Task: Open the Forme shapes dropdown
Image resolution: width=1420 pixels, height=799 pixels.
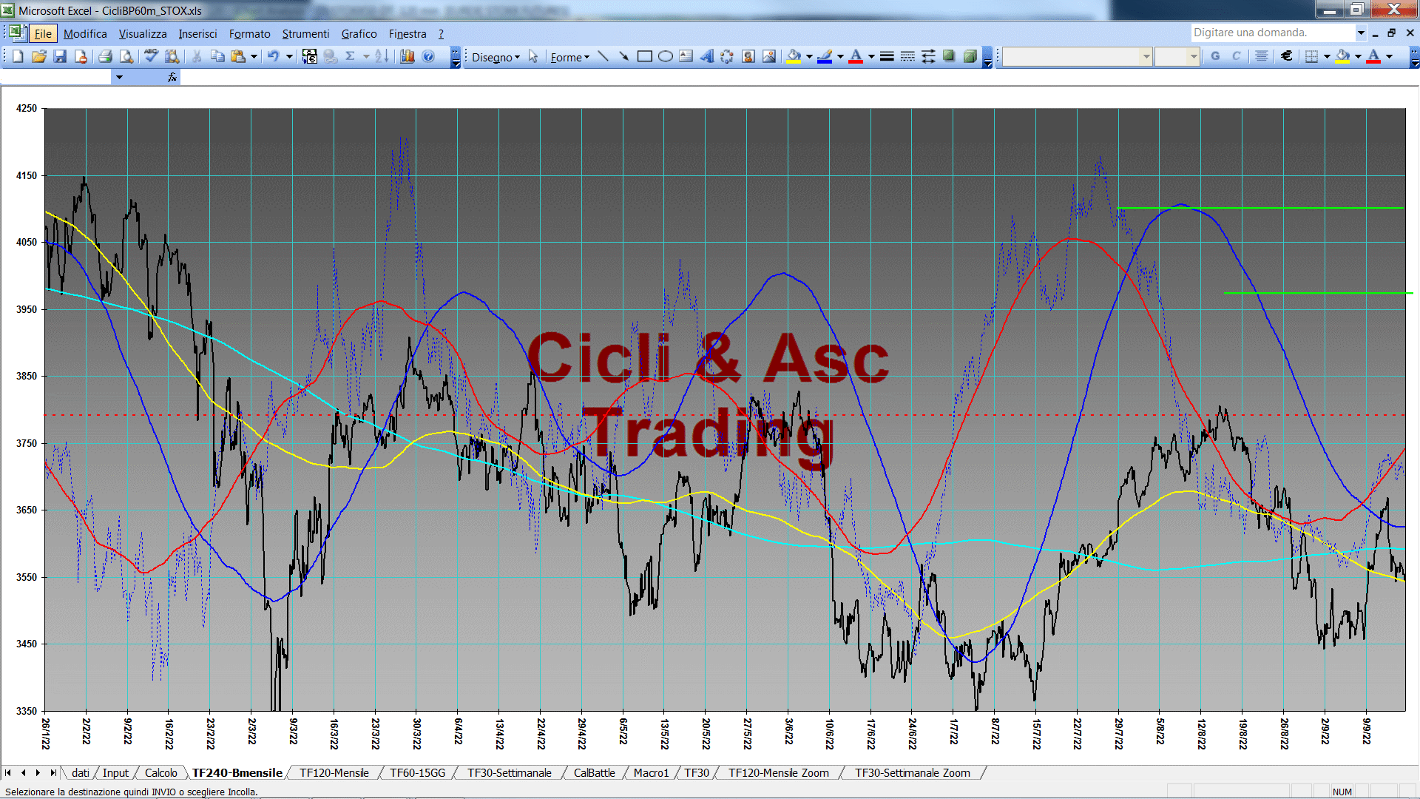Action: click(569, 57)
